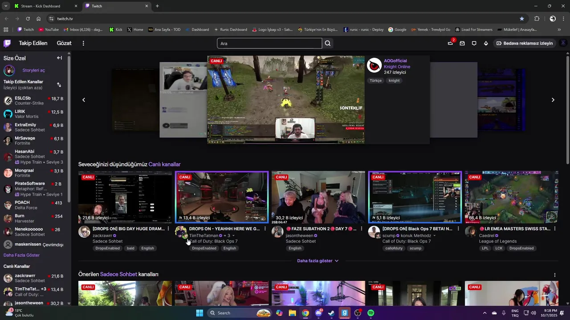Open PirateSoftware channel in sidebar
The height and width of the screenshot is (320, 570).
point(34,189)
